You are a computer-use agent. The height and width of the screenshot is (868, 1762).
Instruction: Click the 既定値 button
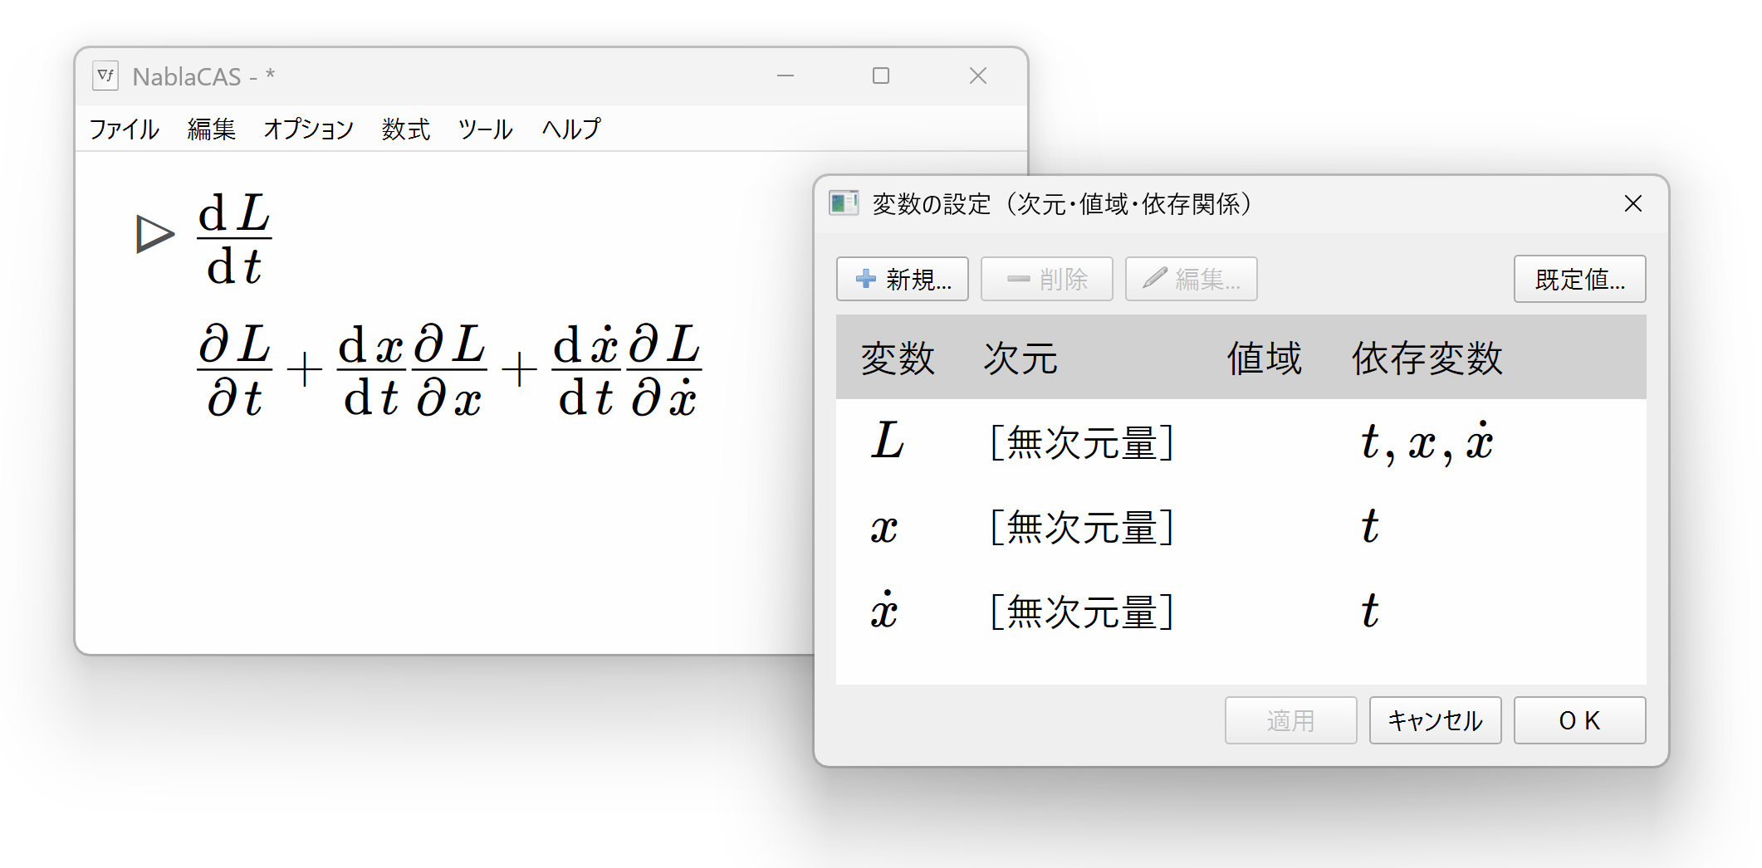tap(1579, 280)
